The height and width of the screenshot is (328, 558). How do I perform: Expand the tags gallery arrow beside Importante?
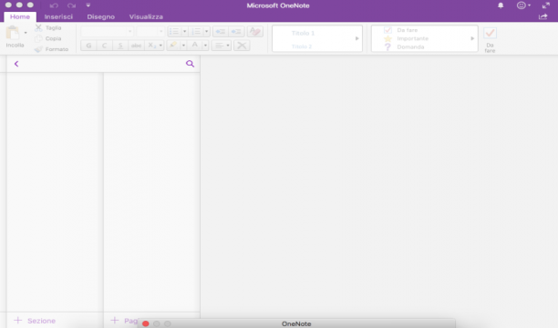coord(472,38)
